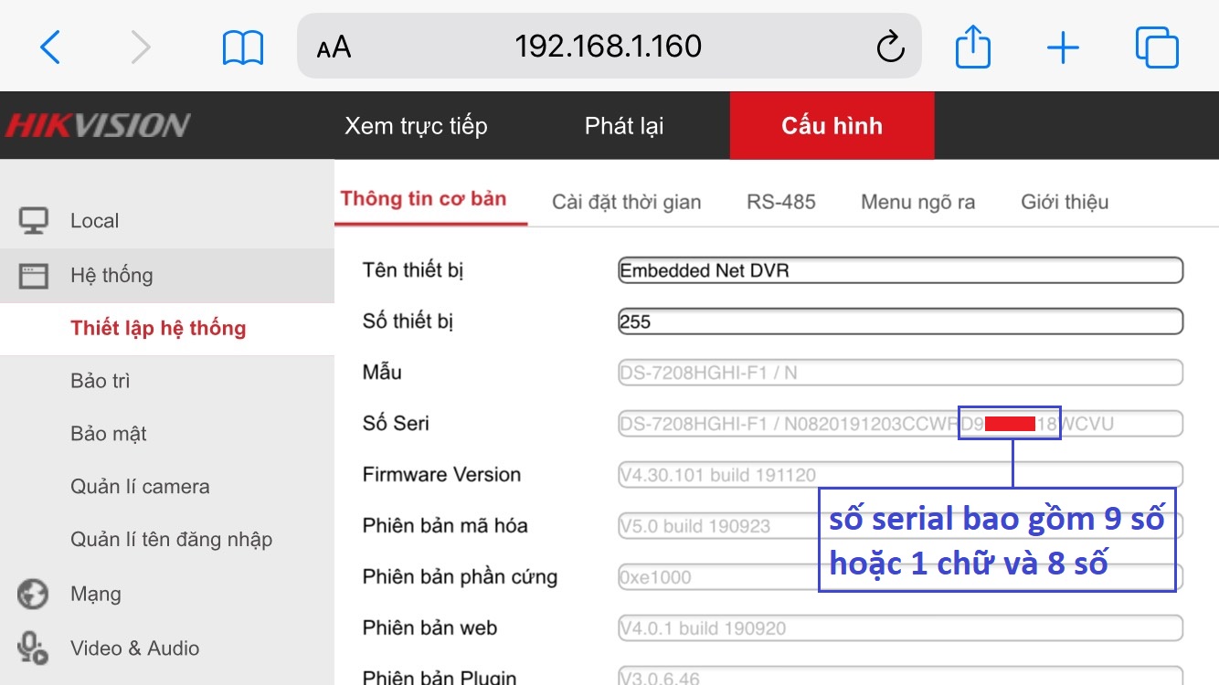Click the Tên thiết bị label
This screenshot has height=685, width=1219.
[x=413, y=270]
